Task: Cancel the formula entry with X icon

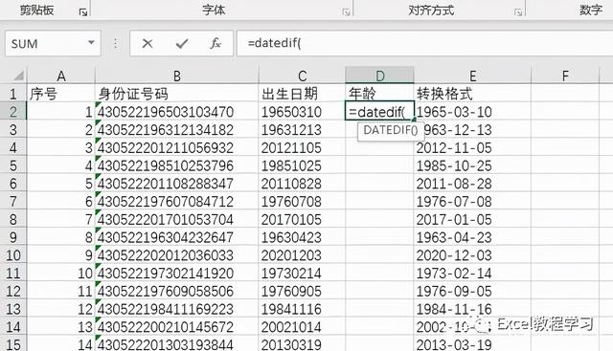Action: coord(148,43)
